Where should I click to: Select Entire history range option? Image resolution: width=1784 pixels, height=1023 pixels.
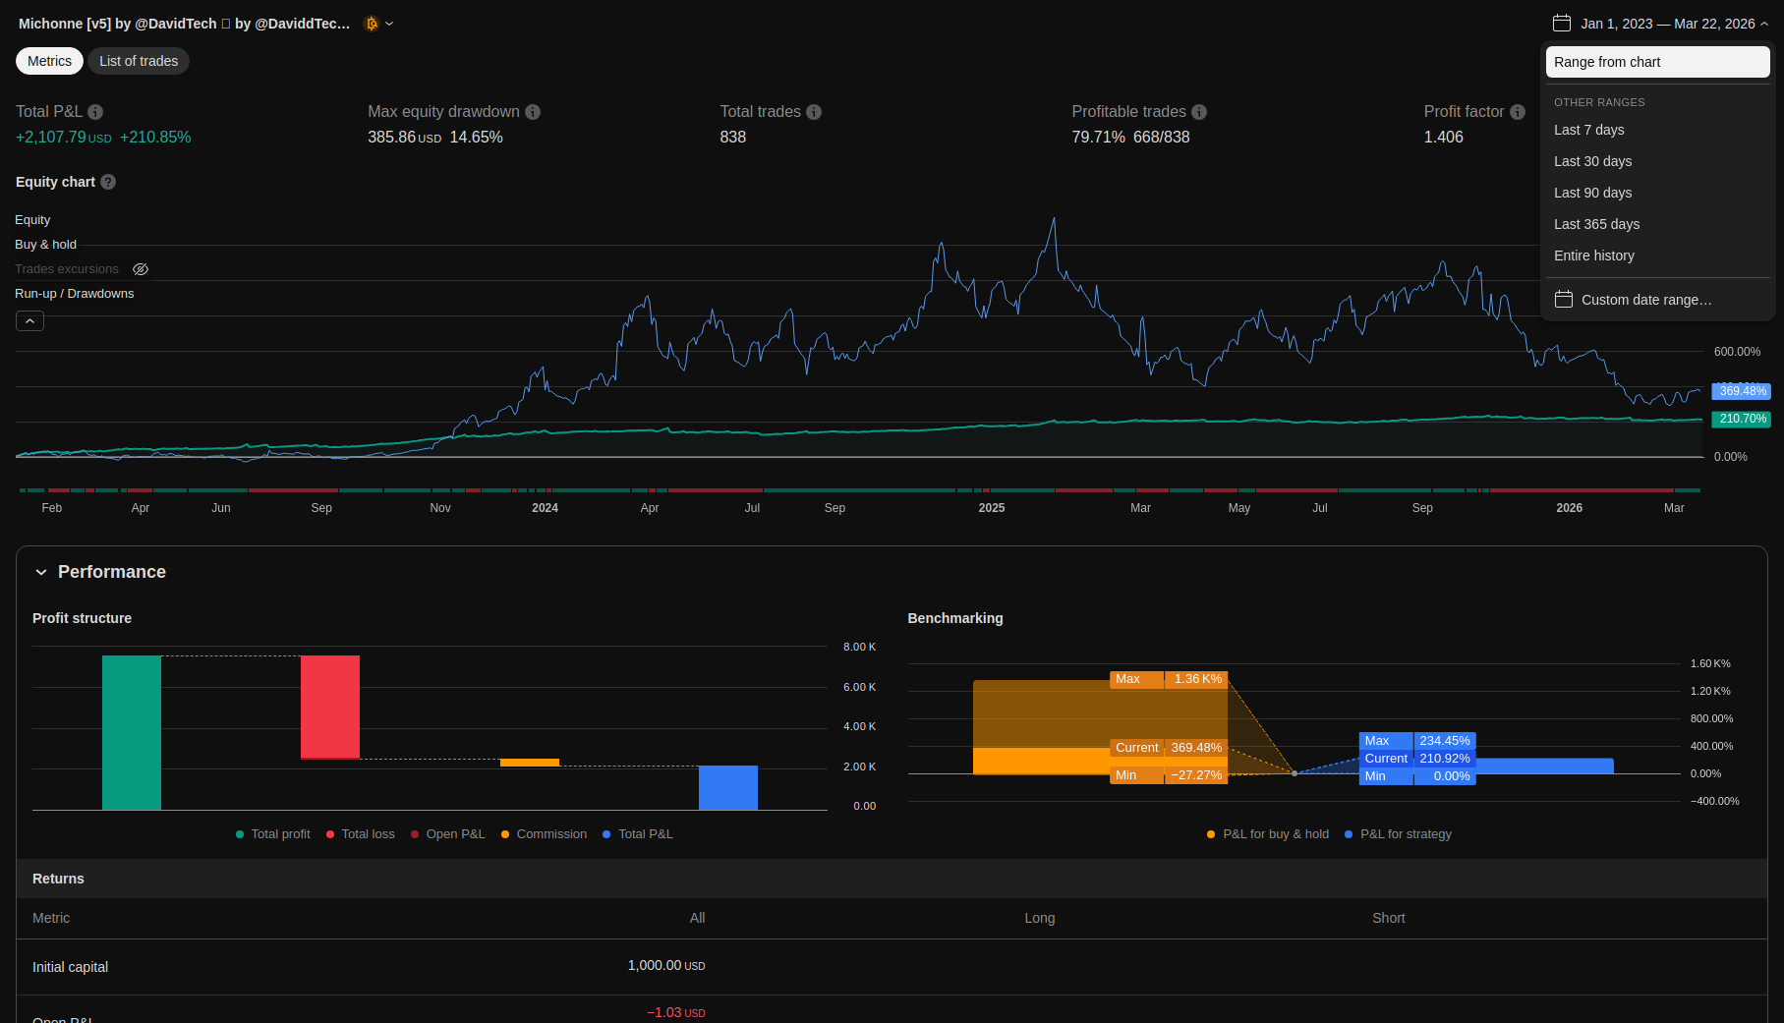[x=1593, y=256]
